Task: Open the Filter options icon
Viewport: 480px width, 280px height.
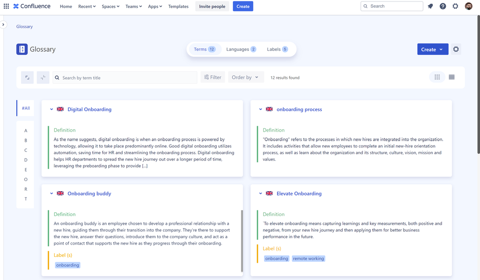Action: (x=213, y=77)
